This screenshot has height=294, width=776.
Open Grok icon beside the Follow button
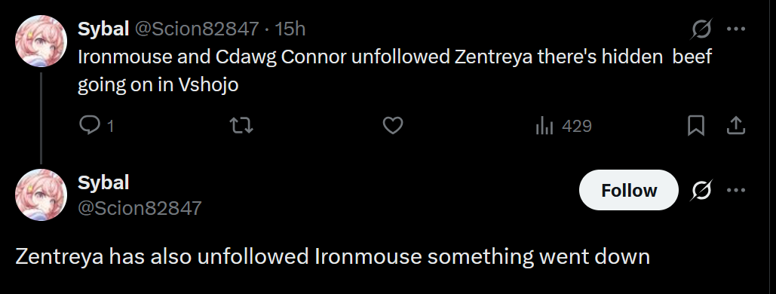[701, 190]
